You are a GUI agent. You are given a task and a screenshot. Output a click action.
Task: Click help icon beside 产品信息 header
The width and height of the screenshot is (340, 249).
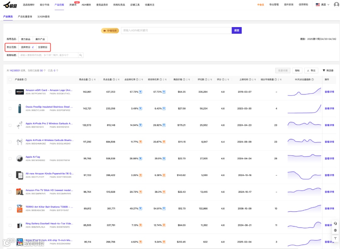click(x=25, y=80)
